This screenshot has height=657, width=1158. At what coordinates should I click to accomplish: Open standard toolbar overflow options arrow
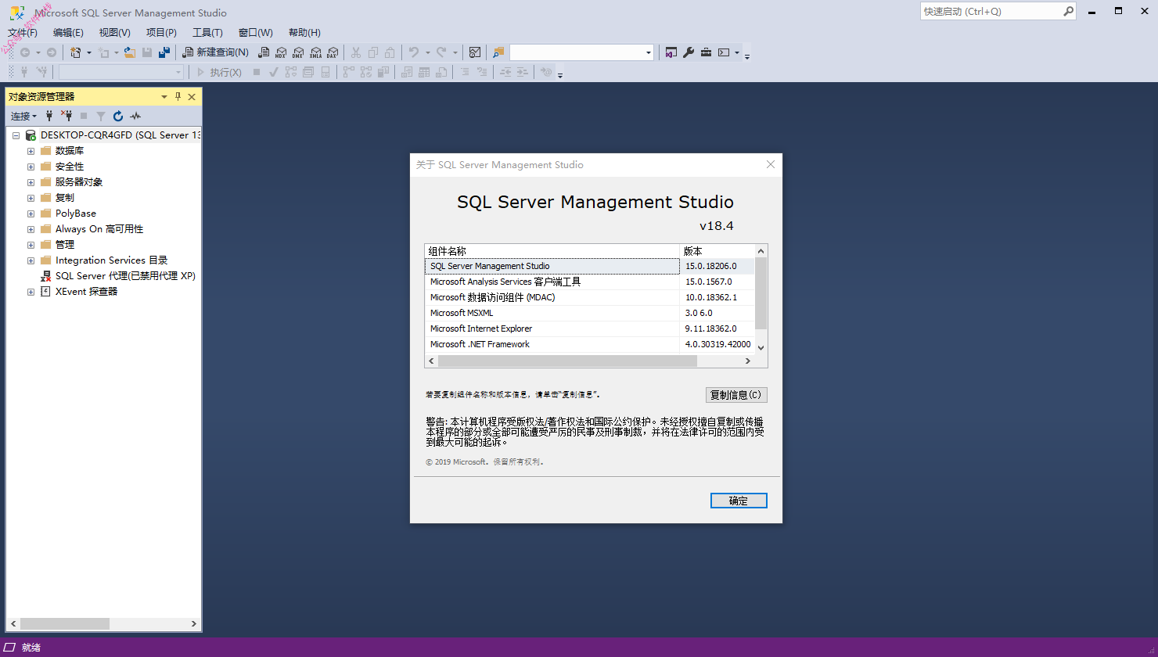click(x=747, y=56)
